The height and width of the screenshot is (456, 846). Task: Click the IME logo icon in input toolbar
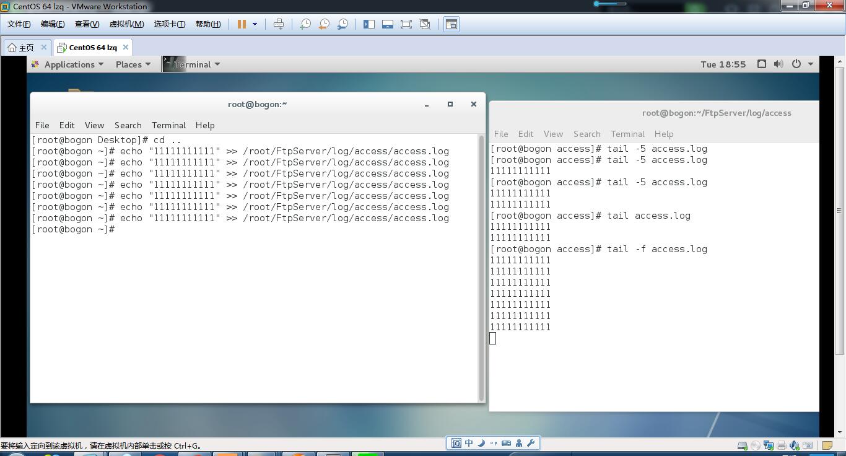click(456, 443)
